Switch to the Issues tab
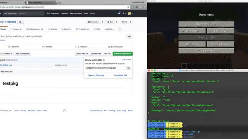 [15, 29]
